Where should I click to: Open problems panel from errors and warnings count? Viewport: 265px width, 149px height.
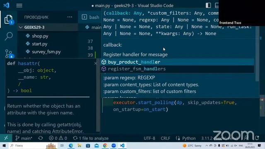[x=58, y=138]
